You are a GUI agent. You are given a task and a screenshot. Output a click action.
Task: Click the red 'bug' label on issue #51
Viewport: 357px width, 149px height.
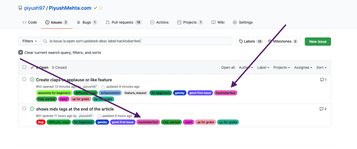tap(41, 122)
